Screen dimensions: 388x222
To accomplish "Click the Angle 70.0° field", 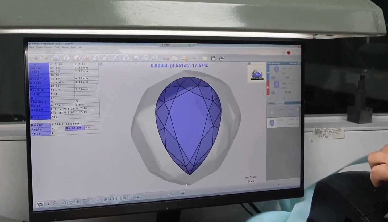I will pyautogui.click(x=58, y=129).
